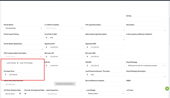Click the Appraised AIV amount field
The height and width of the screenshot is (98, 170).
coord(66,47)
